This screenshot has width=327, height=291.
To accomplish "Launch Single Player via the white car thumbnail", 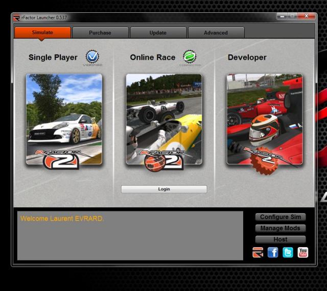I will click(64, 119).
